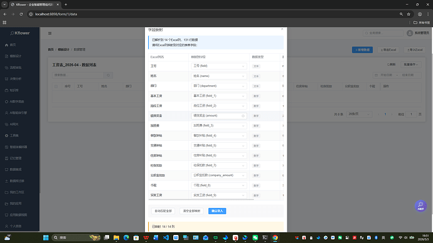The image size is (433, 243).
Task: Launch Visual Studio Code from taskbar
Action: [166, 237]
